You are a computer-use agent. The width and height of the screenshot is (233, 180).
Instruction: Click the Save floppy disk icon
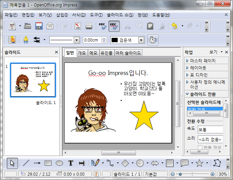click(x=39, y=26)
